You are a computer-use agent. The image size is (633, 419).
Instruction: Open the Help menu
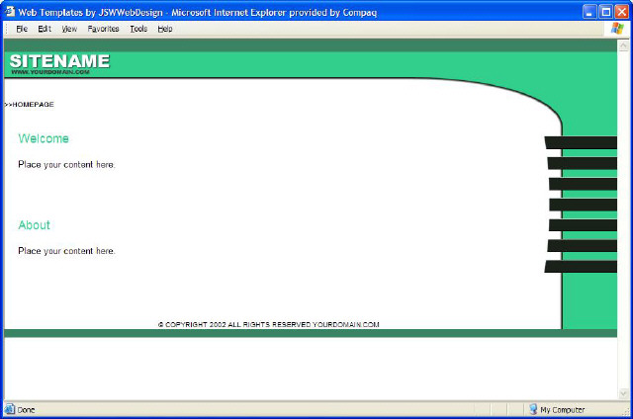[x=164, y=29]
